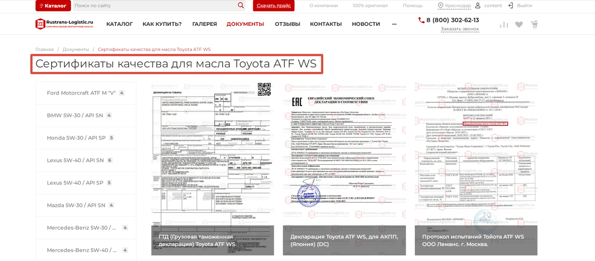The height and width of the screenshot is (261, 595).
Task: Select Mazda 5W-30 / API SN category
Action: coord(86,205)
